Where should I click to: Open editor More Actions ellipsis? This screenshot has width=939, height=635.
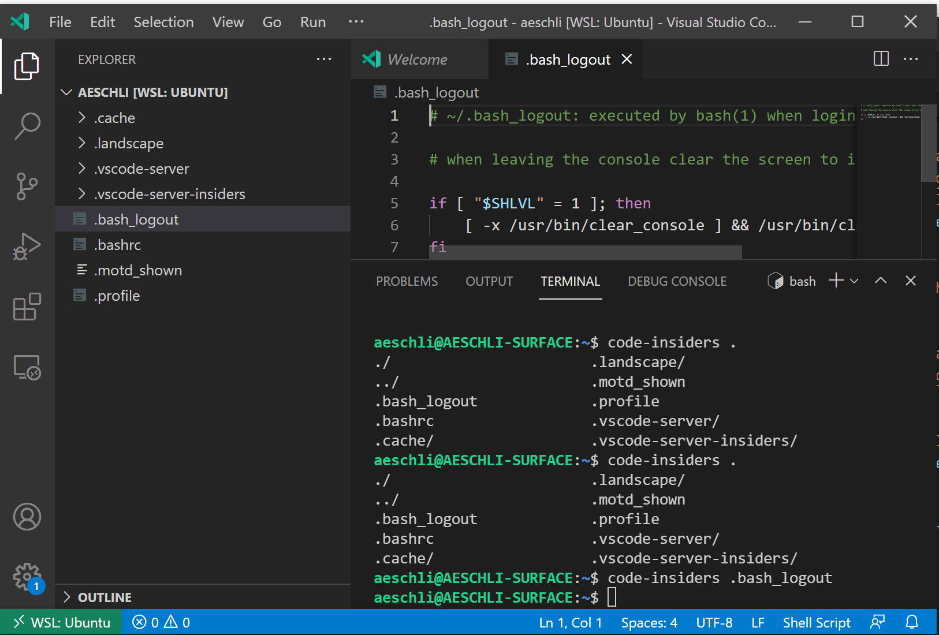point(911,59)
